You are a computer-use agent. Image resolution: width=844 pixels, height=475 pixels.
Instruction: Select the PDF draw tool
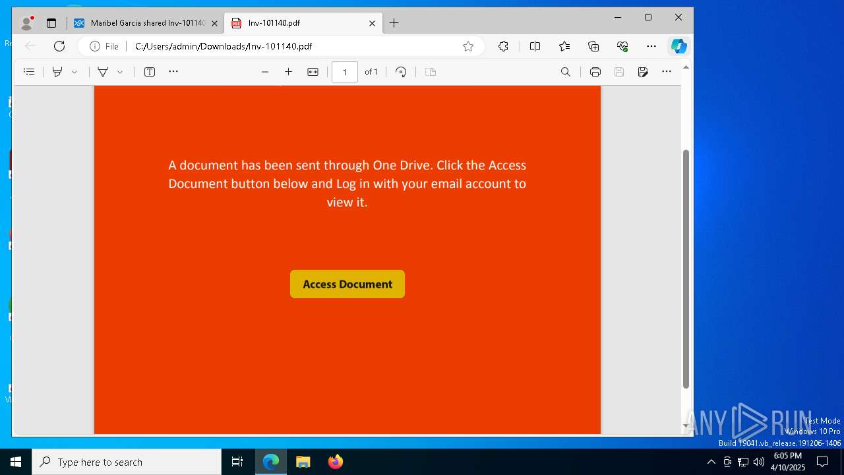tap(103, 72)
